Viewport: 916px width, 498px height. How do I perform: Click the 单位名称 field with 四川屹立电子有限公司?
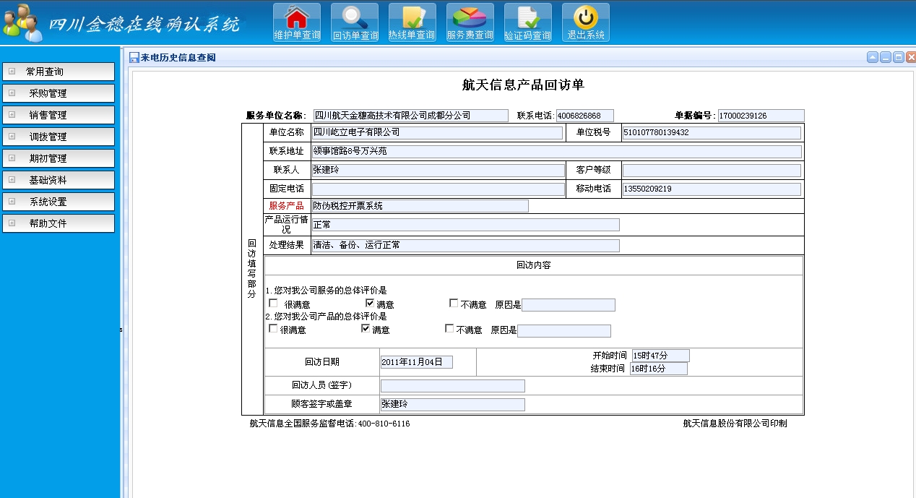[437, 132]
